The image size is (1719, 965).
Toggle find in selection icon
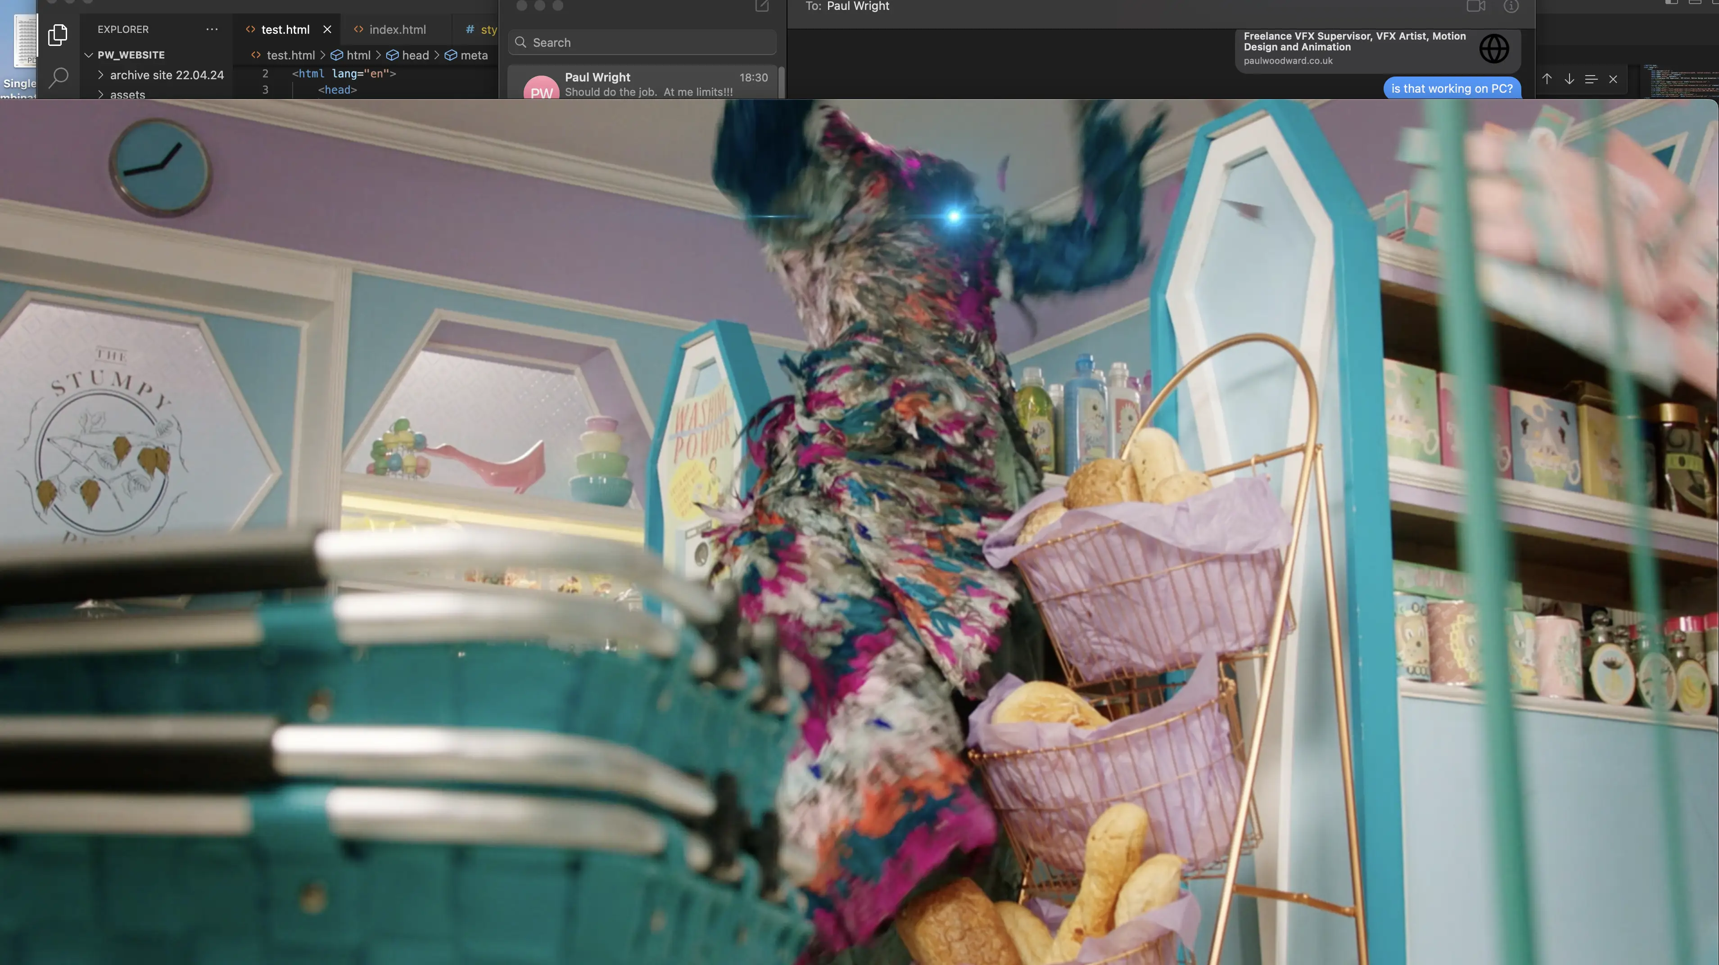pos(1591,79)
